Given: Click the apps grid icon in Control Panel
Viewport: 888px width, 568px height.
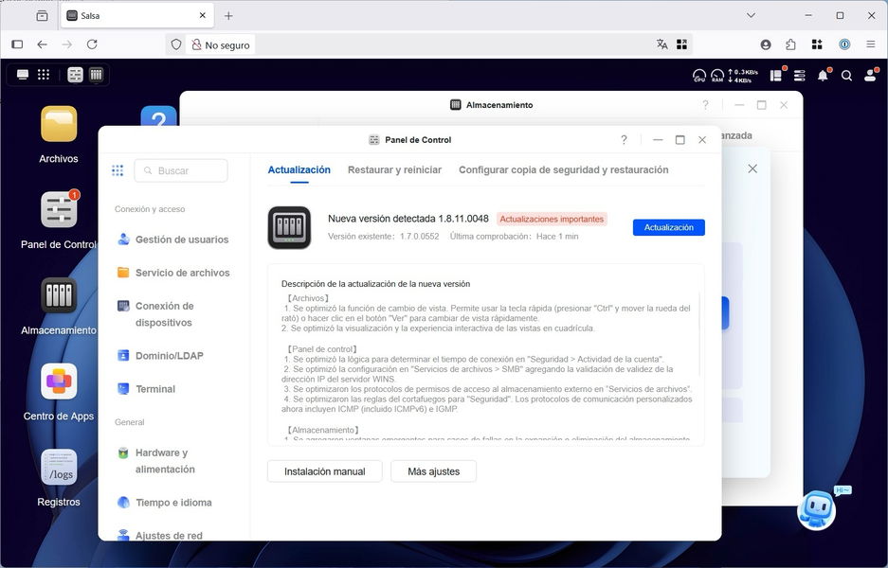Looking at the screenshot, I should 118,170.
